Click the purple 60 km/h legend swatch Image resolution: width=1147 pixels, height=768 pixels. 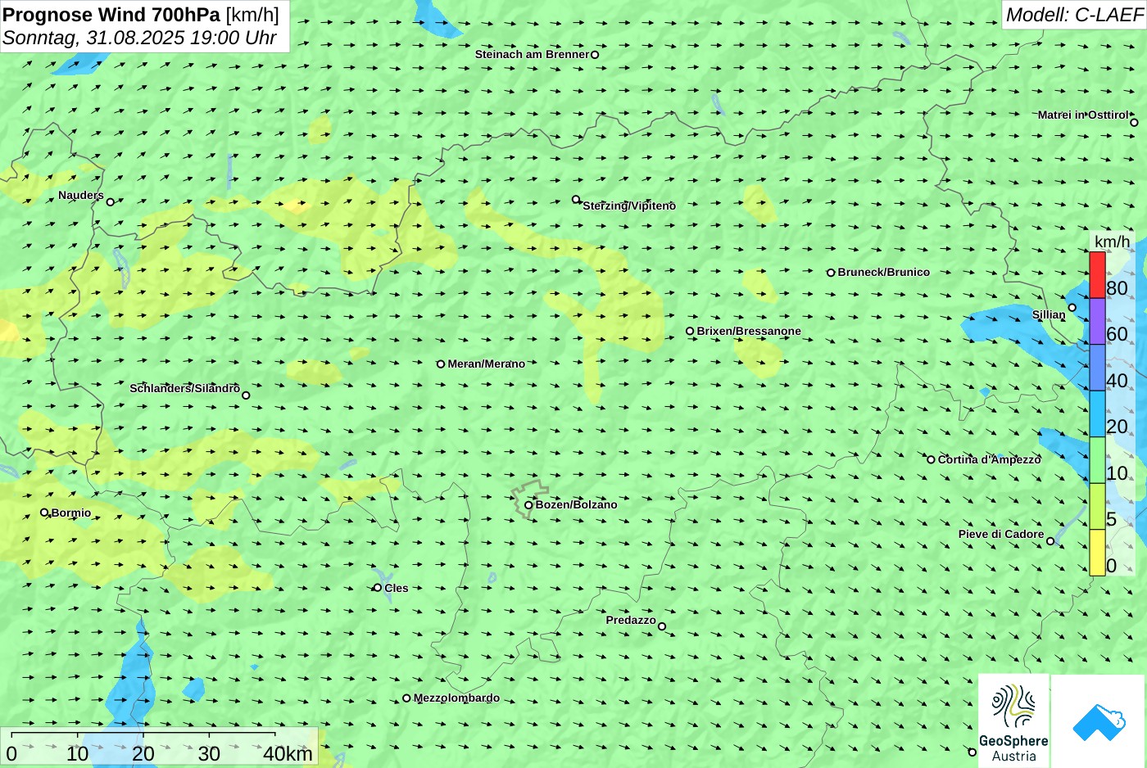[1097, 321]
